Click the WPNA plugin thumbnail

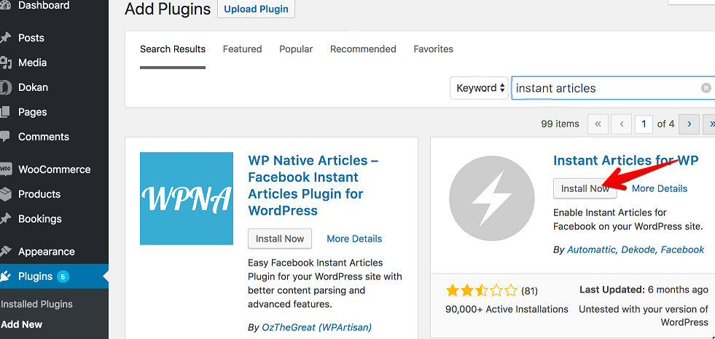click(x=187, y=199)
